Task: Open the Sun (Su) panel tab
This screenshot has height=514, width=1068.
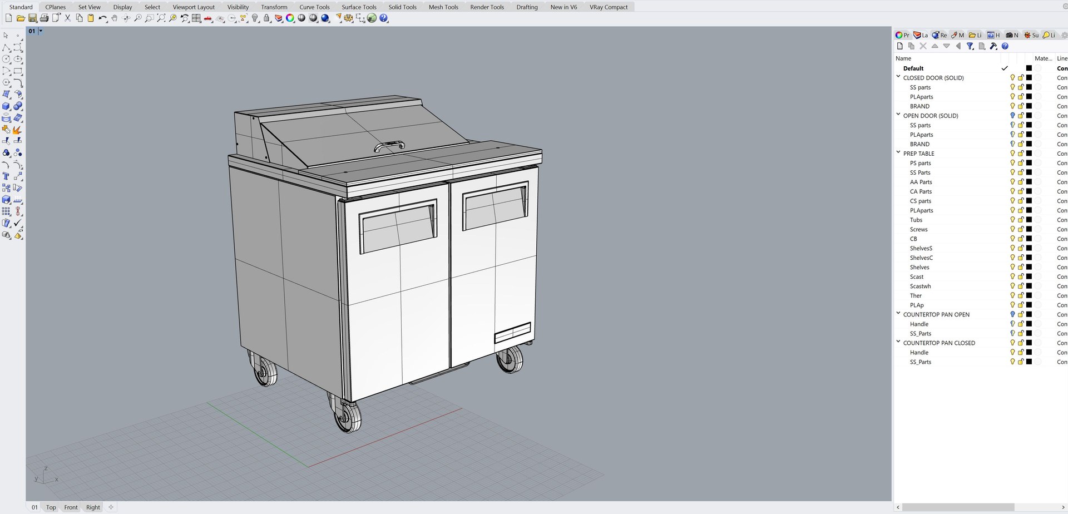Action: (1031, 35)
